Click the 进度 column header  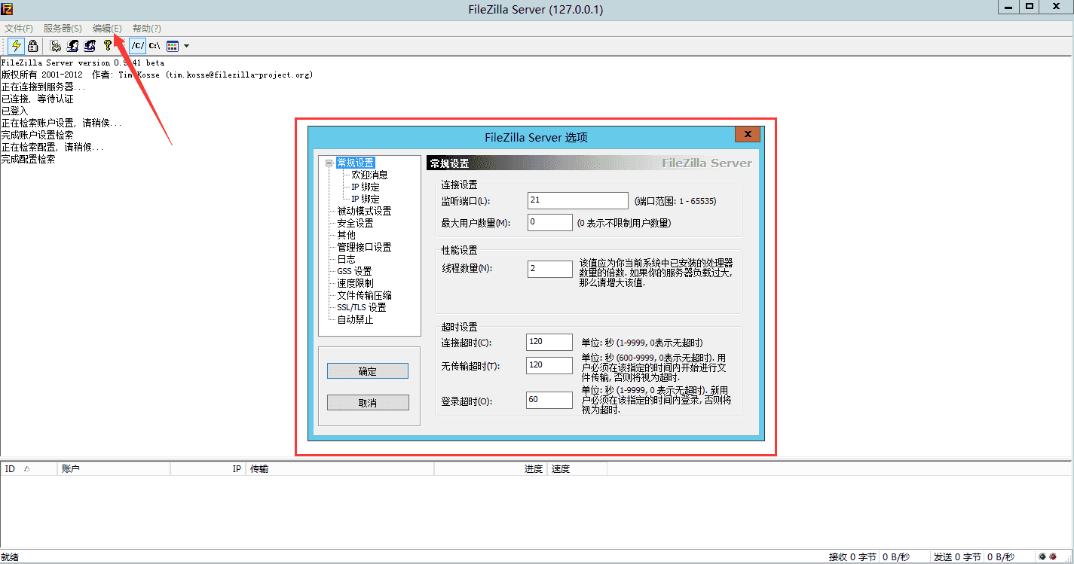click(491, 469)
